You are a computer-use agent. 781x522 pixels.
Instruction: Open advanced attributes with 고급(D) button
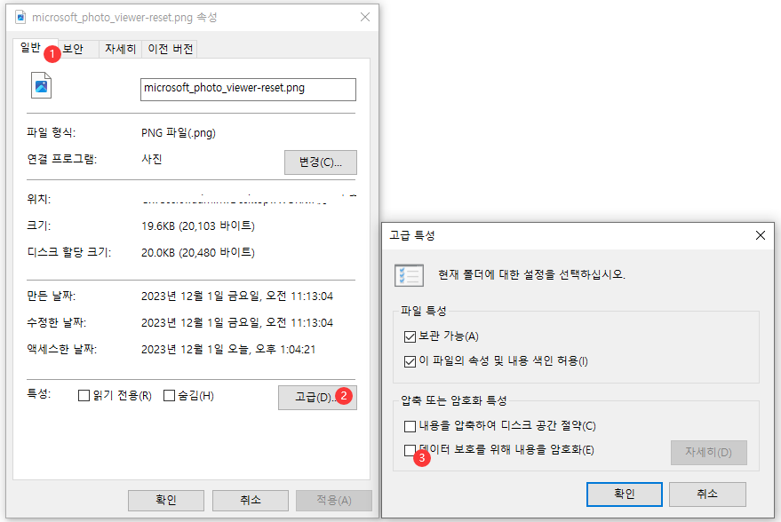[x=316, y=397]
